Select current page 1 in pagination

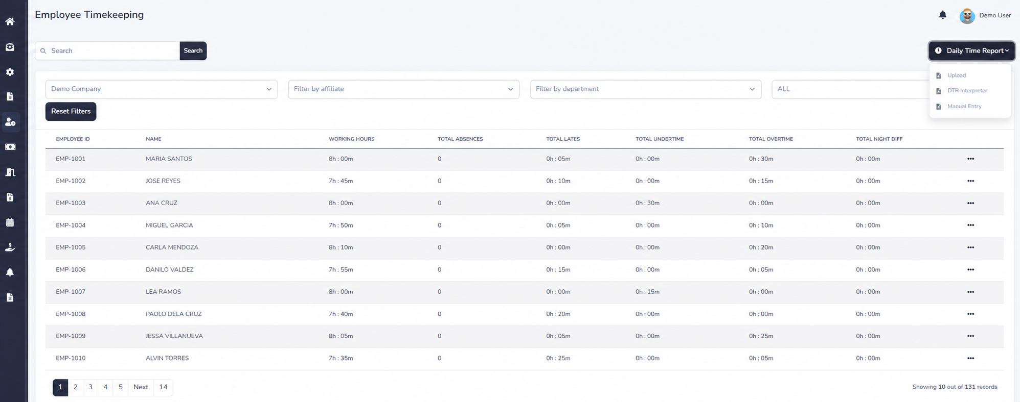coord(60,387)
